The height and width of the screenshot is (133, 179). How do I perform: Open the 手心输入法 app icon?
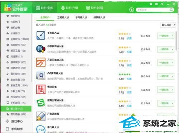[41, 35]
